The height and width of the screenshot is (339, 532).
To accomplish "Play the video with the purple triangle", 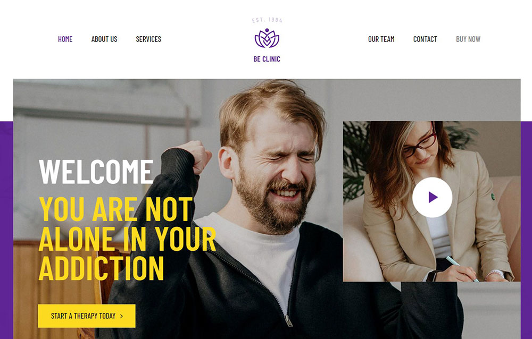I will 433,197.
